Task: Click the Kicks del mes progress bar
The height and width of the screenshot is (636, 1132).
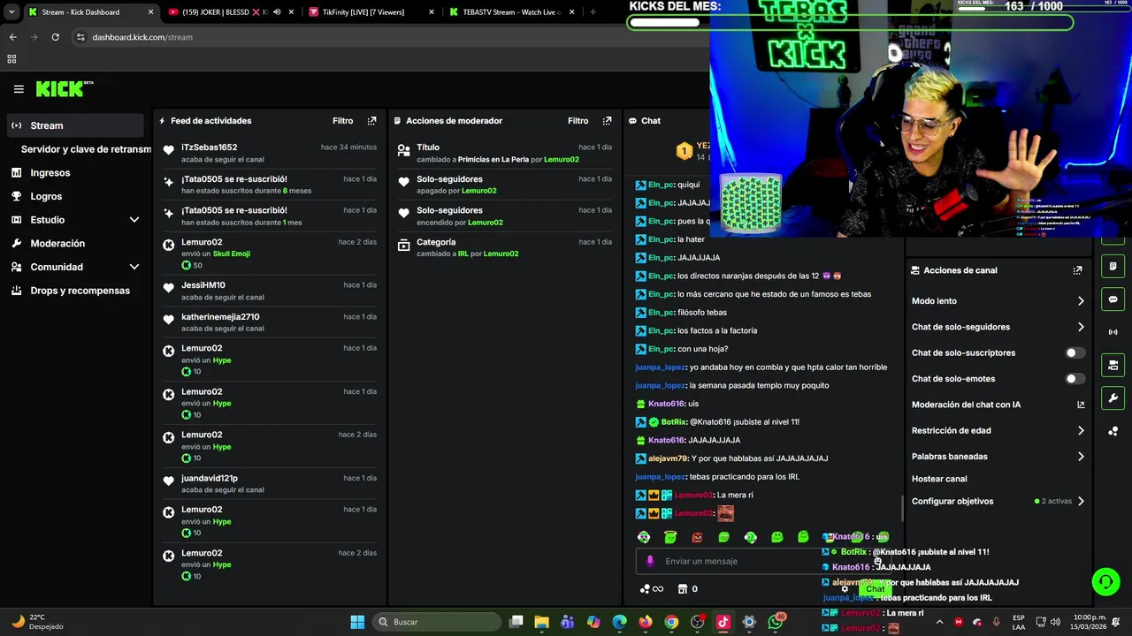Action: coord(850,23)
